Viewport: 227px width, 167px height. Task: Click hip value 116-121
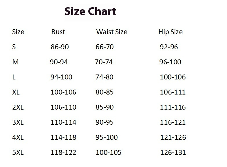(173, 122)
